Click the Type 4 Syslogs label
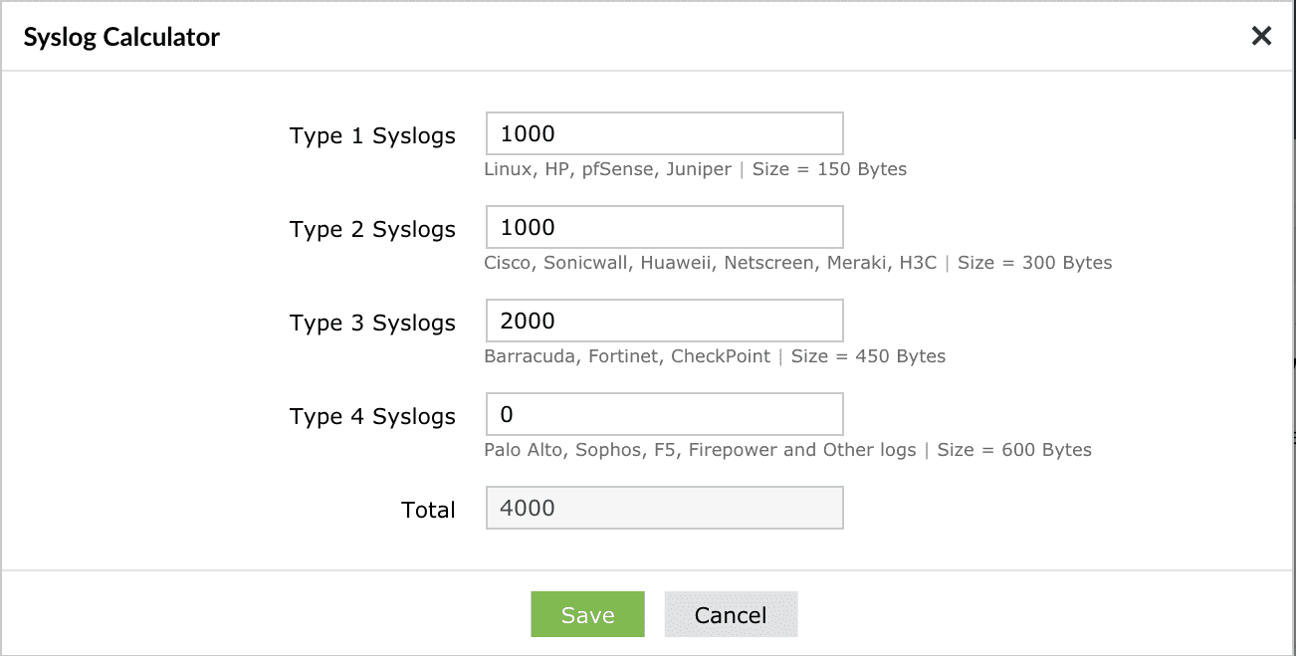1296x656 pixels. click(x=372, y=417)
